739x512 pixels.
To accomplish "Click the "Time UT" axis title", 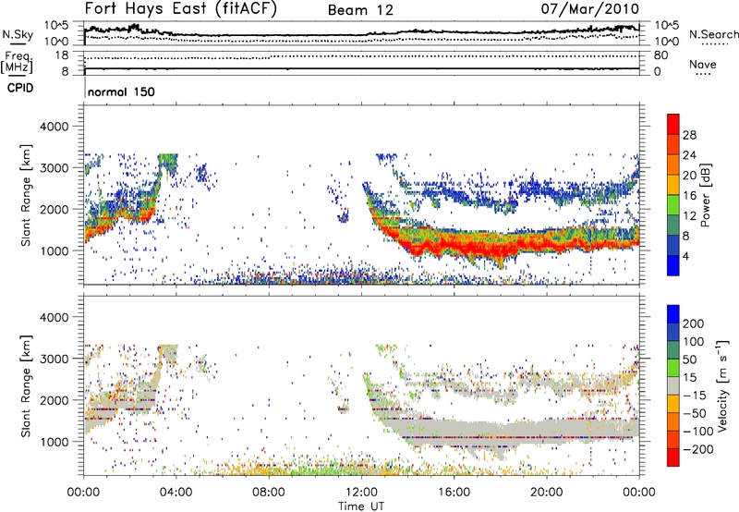I will tap(361, 506).
